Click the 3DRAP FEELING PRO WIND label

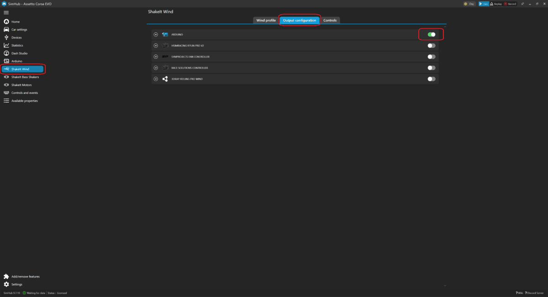coord(187,79)
